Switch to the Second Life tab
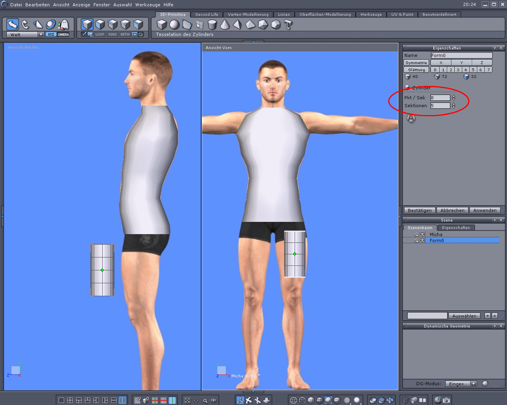Screen dimensions: 507x405 tap(207, 14)
